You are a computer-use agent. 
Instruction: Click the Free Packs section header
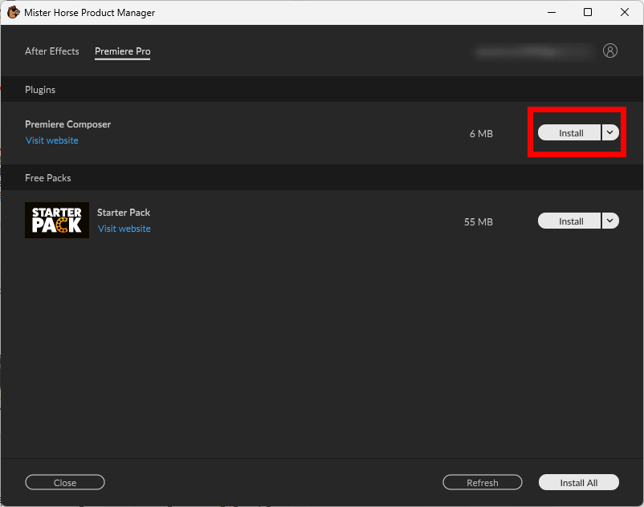pos(48,178)
